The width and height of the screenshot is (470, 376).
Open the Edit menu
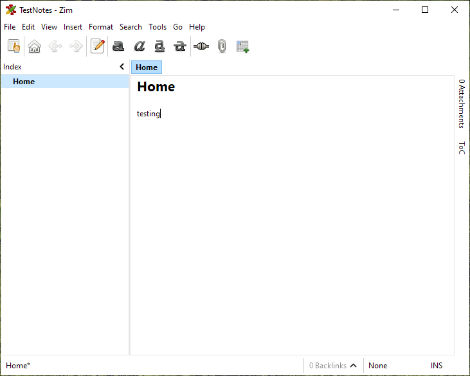28,27
